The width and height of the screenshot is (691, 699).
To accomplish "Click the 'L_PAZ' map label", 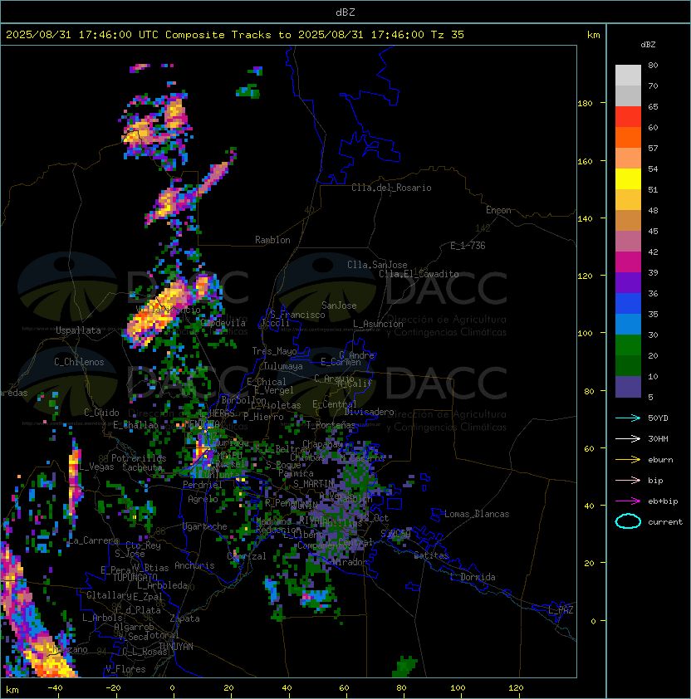I will (561, 610).
